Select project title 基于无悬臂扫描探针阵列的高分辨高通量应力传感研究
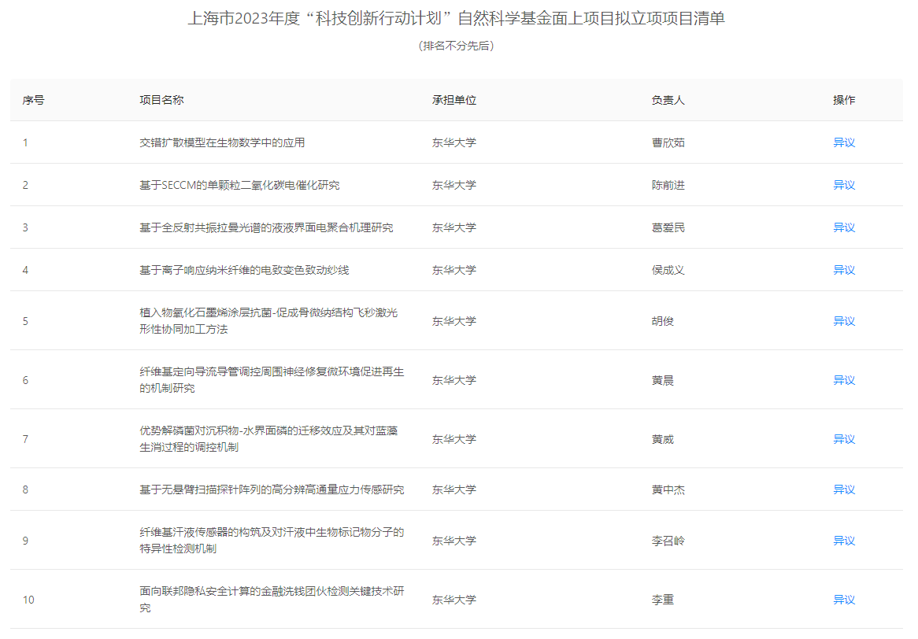Image resolution: width=918 pixels, height=639 pixels. pos(272,489)
